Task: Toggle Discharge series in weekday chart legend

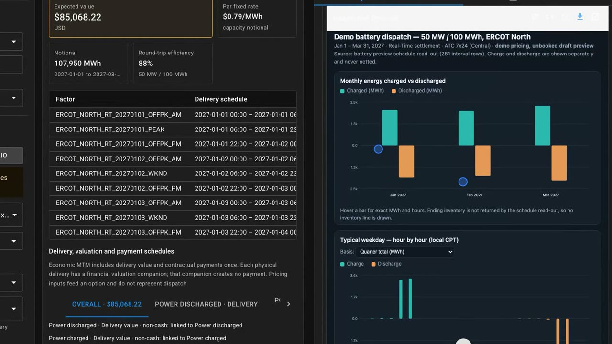Action: click(x=386, y=264)
